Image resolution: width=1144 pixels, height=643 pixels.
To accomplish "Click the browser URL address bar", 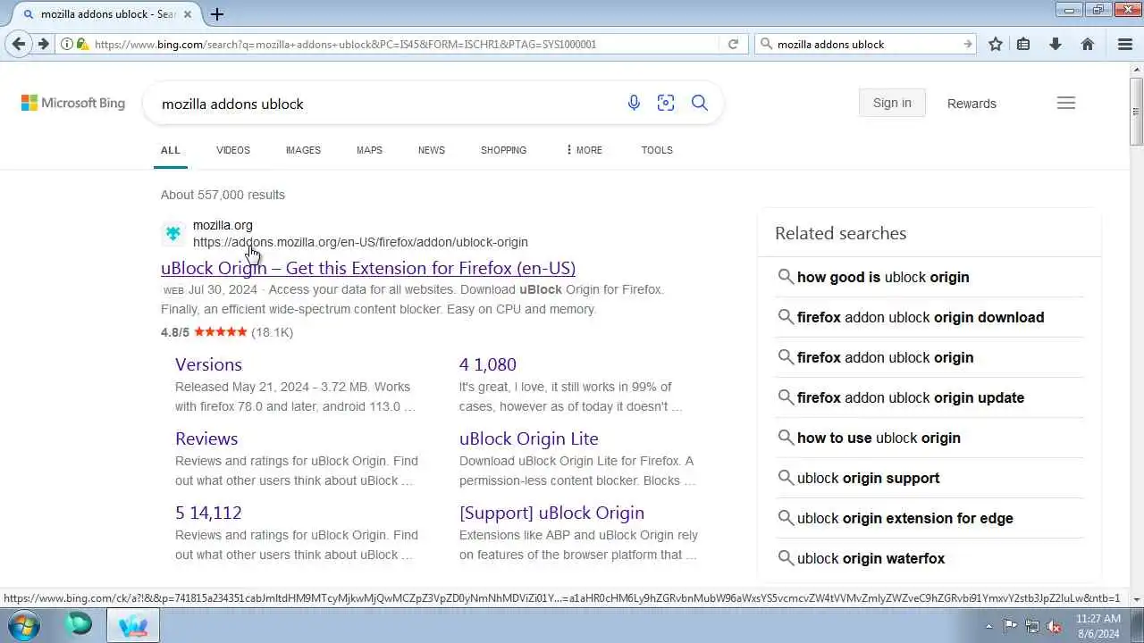I will pos(407,44).
